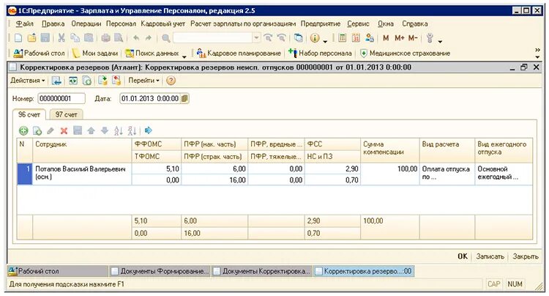The height and width of the screenshot is (296, 549).
Task: Click the Номер input field
Action: pyautogui.click(x=61, y=98)
